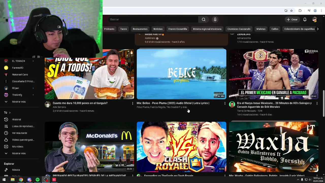Open Chrome three-dot menu

(x=321, y=11)
